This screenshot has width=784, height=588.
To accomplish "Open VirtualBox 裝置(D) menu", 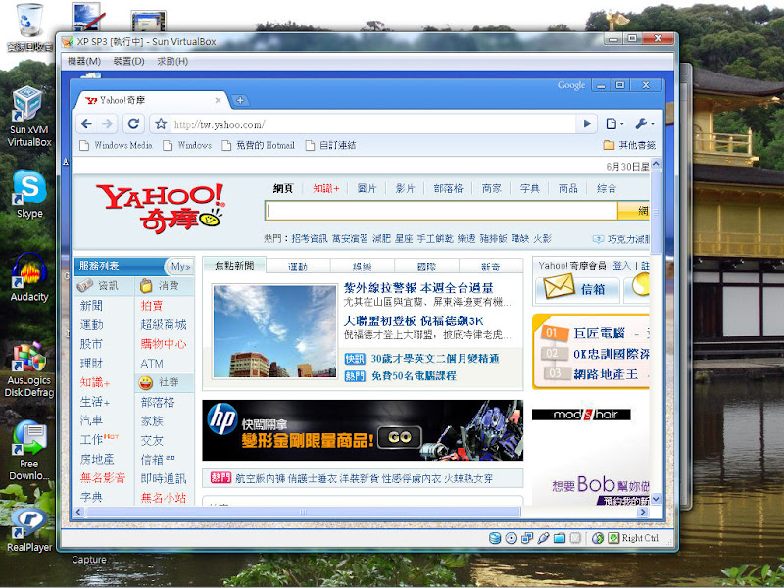I will tap(128, 61).
